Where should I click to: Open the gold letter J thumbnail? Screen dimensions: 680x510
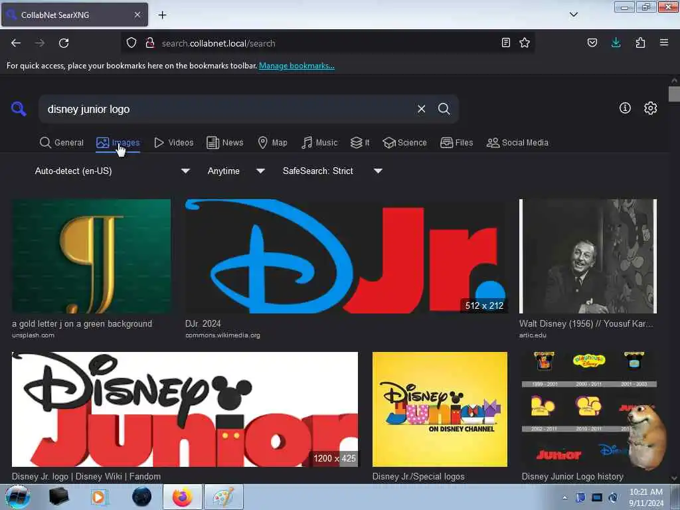coord(91,256)
